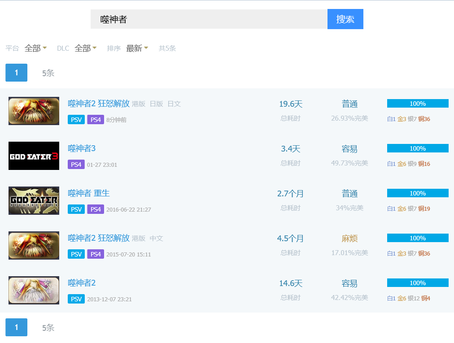Click the 麻烦 difficulty label

point(349,239)
